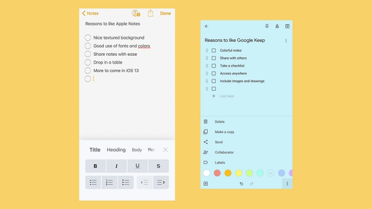Click the add box icon in Keep
Screen dimensions: 372x209
click(x=206, y=184)
